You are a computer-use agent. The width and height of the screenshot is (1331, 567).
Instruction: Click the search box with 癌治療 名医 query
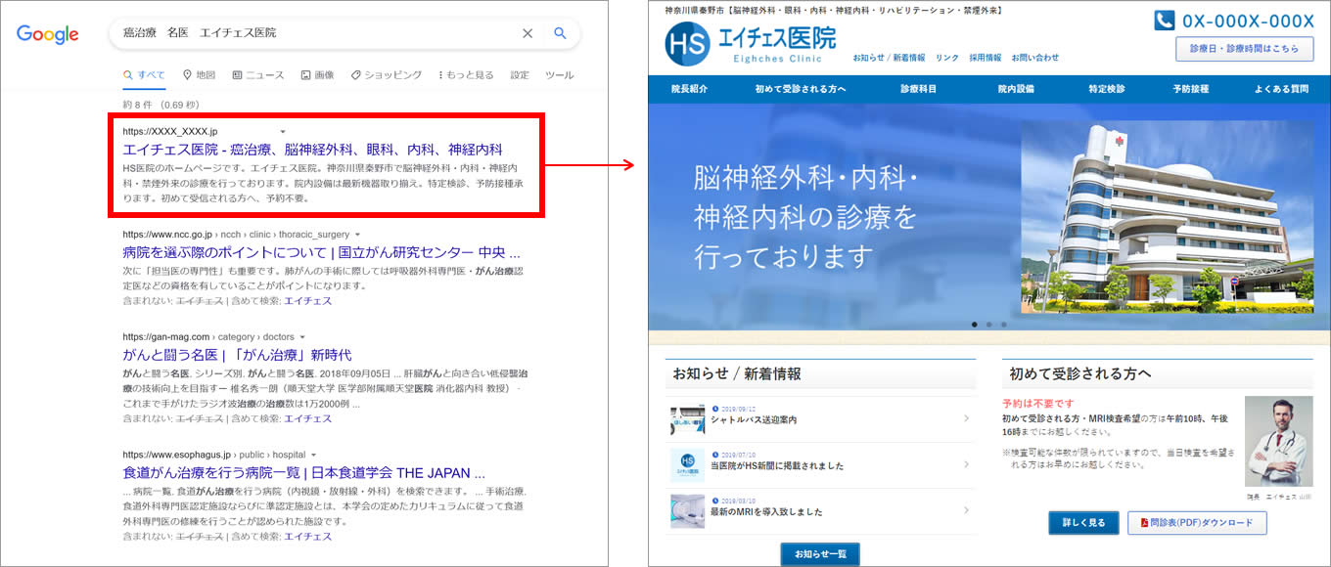point(344,33)
